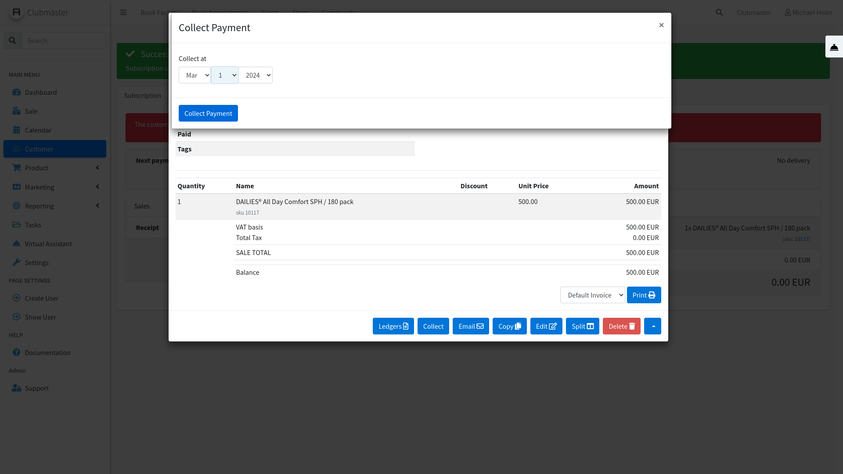The image size is (843, 474).
Task: Click the blue Collect Payment button
Action: (x=208, y=113)
